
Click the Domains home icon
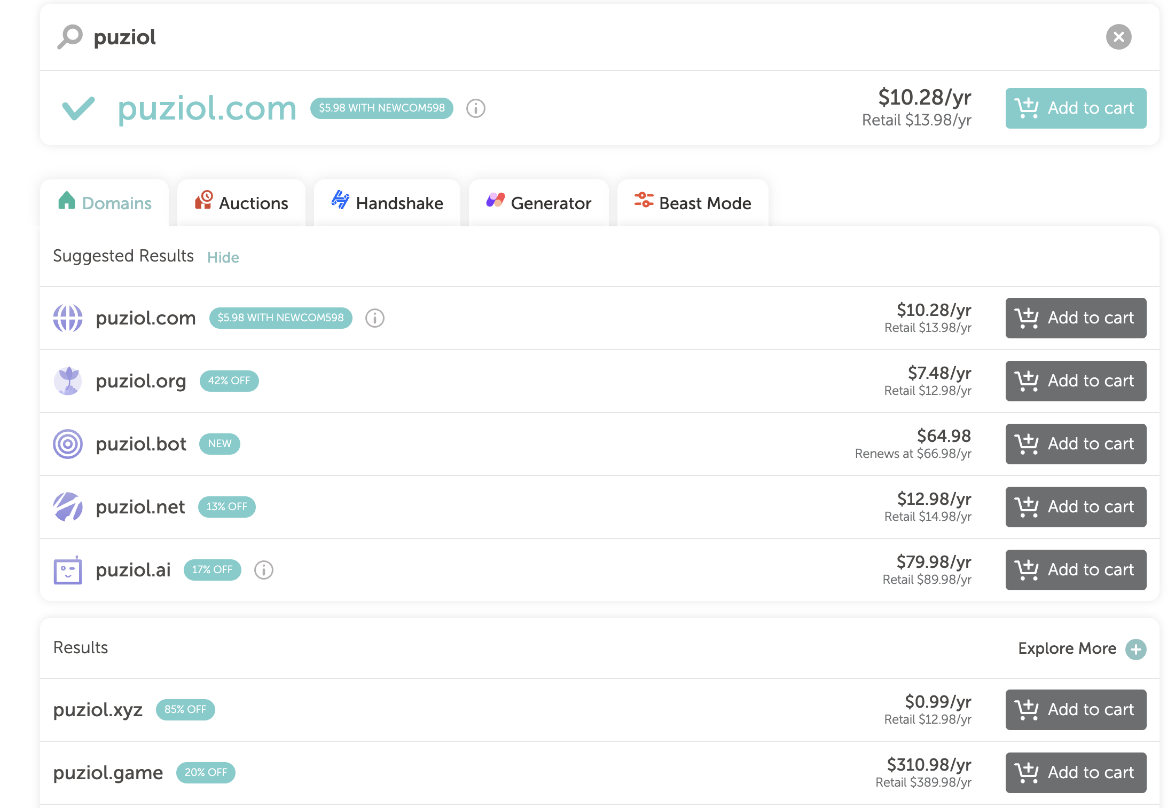[67, 202]
